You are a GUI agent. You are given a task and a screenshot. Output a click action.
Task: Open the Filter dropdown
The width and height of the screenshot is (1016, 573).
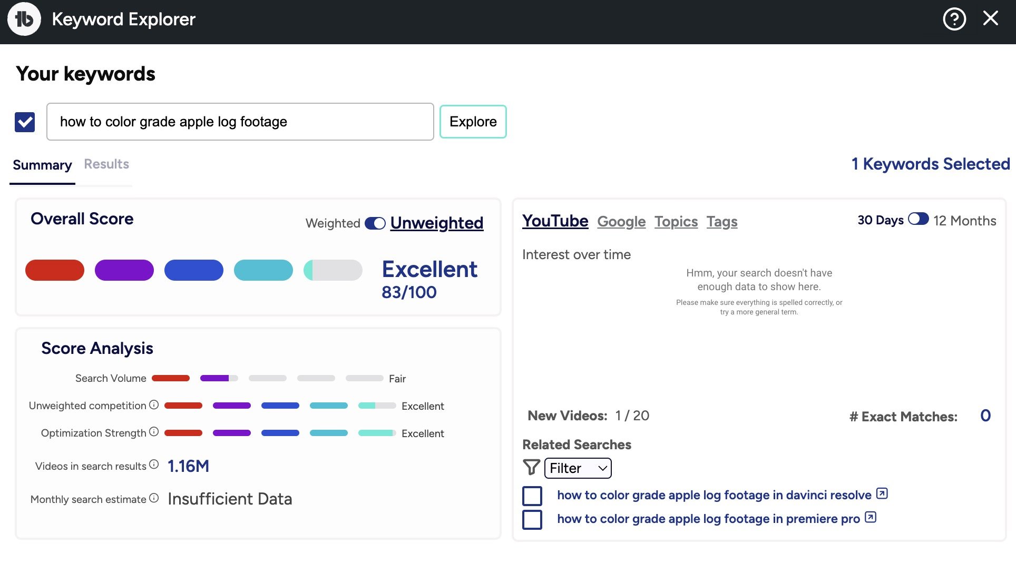point(578,468)
